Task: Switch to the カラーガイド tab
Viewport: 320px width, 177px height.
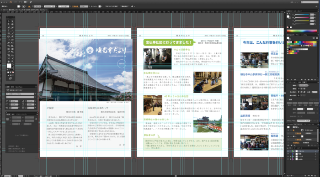Action: click(x=298, y=11)
